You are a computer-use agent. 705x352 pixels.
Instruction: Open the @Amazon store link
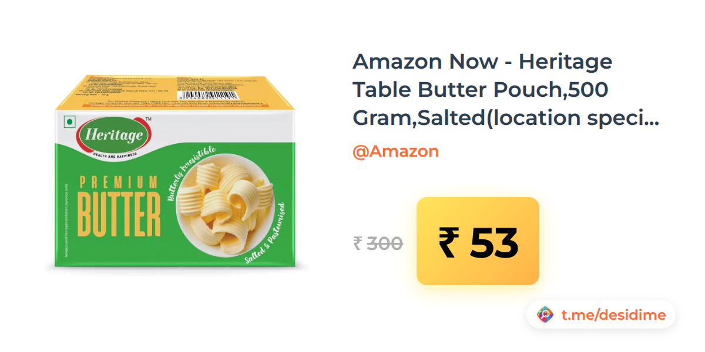pos(395,151)
